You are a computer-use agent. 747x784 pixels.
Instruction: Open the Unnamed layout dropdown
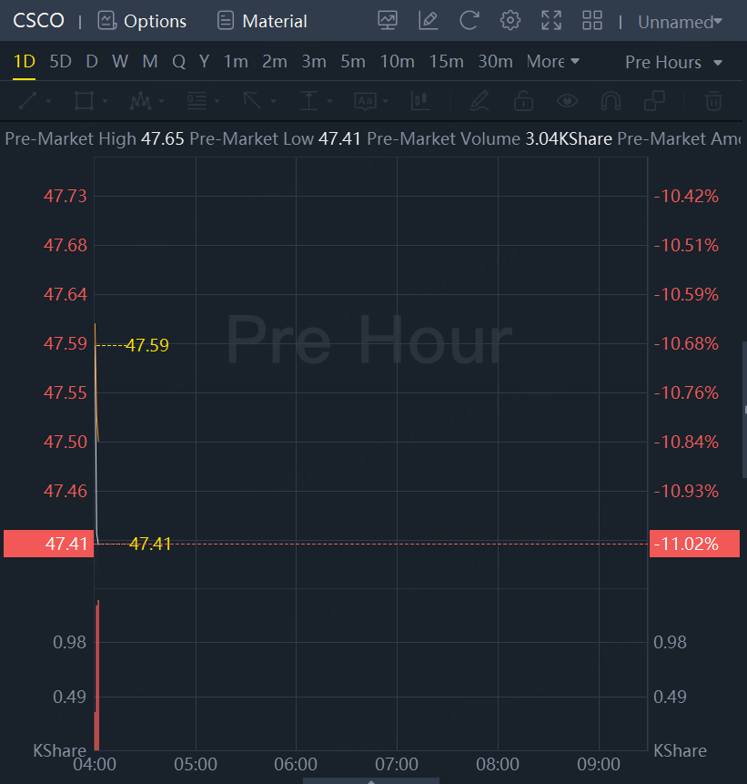pos(680,21)
